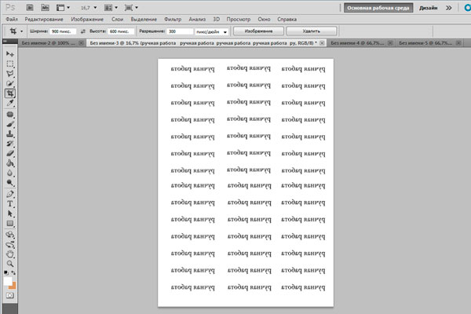Select the Path Selection tool
The image size is (471, 314).
coord(10,214)
